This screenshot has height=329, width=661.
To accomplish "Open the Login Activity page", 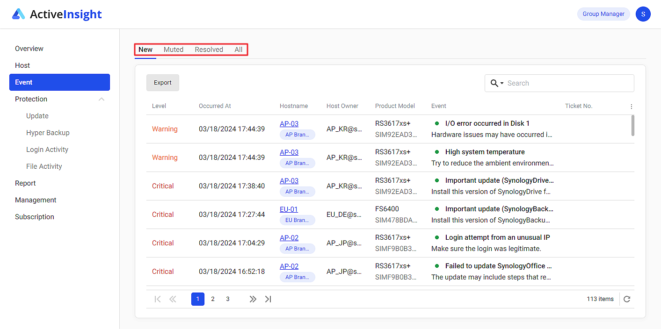I will click(47, 149).
